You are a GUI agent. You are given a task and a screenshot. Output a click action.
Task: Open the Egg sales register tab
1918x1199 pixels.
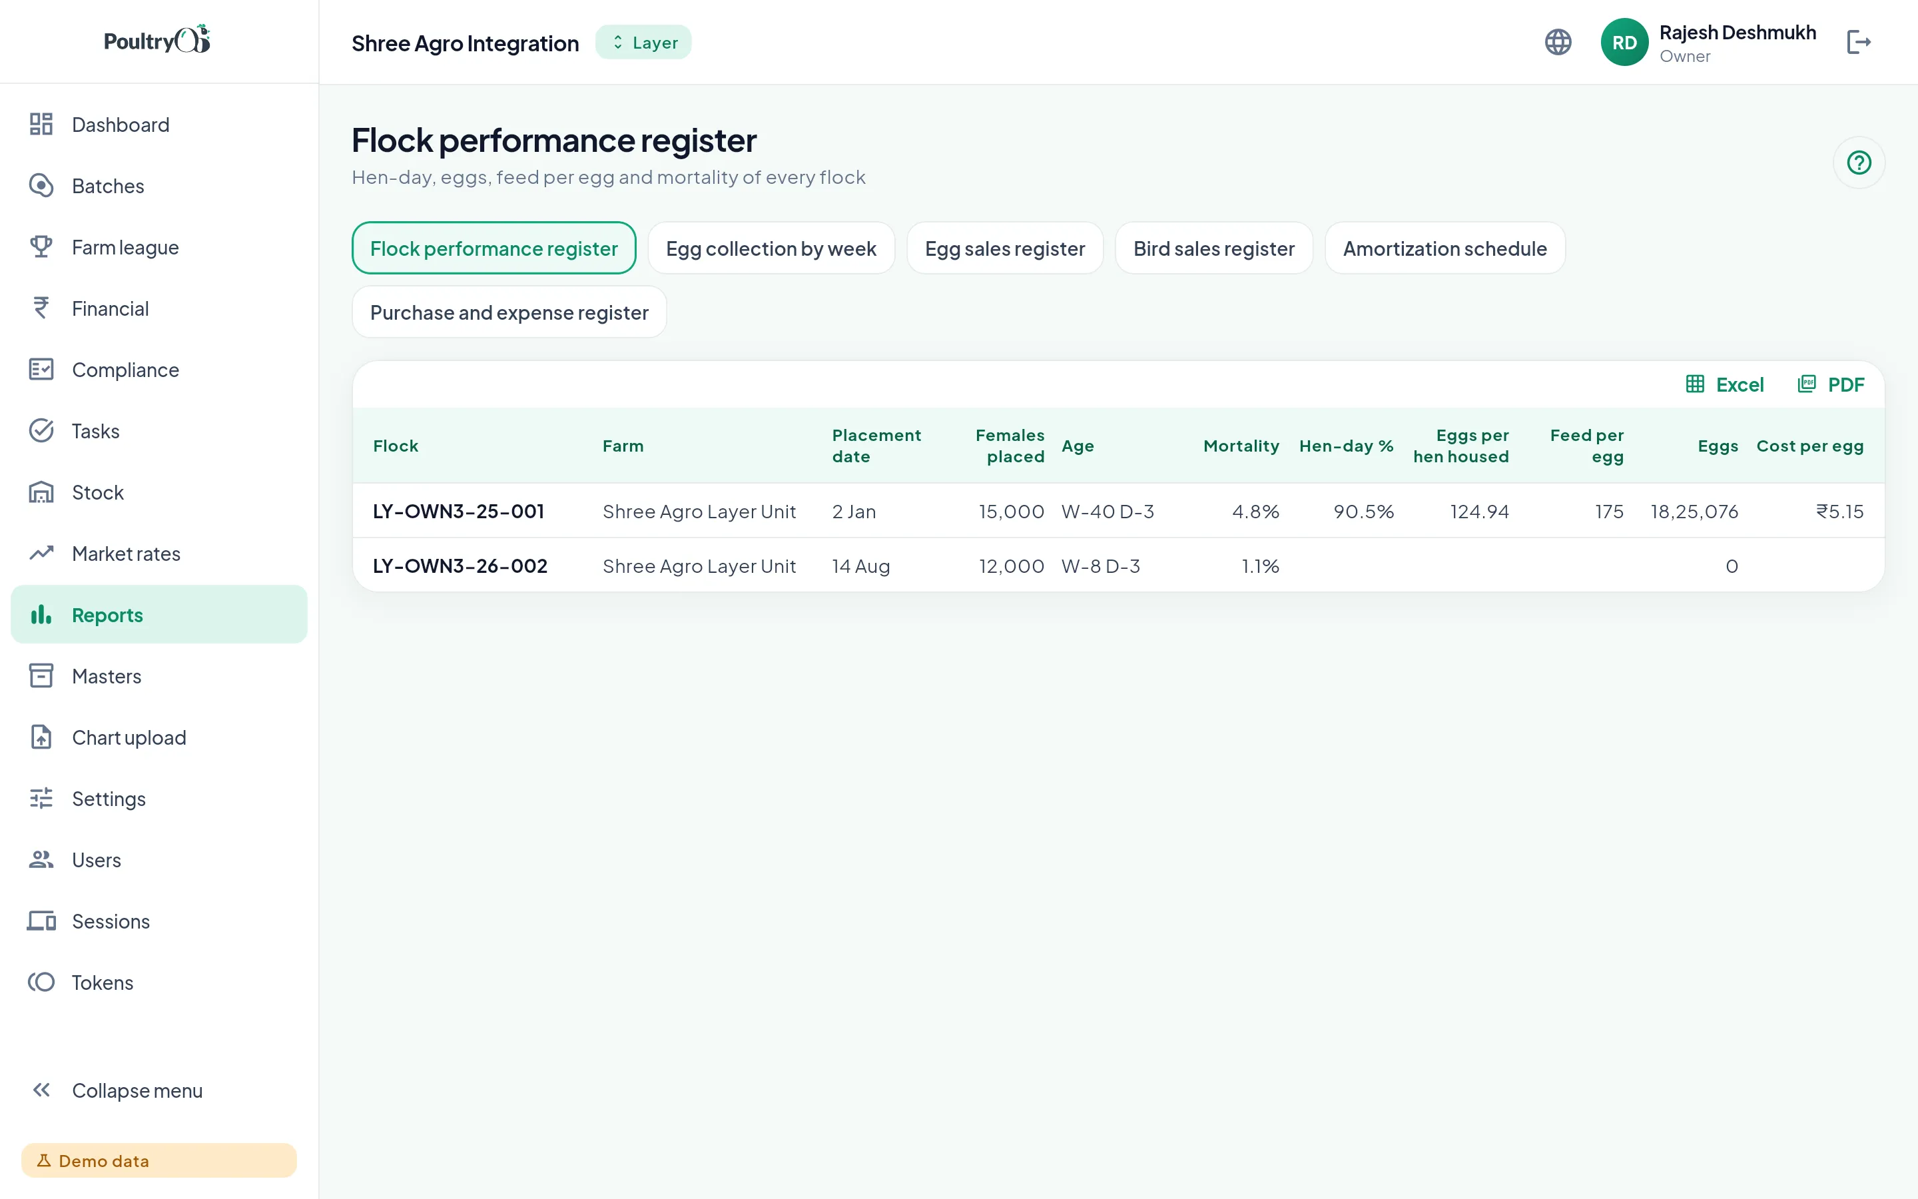1005,248
